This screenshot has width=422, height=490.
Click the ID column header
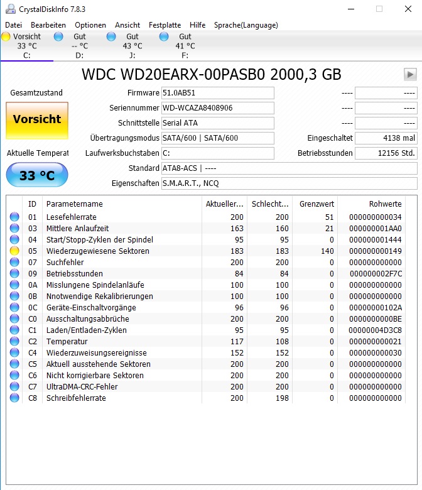pyautogui.click(x=33, y=204)
